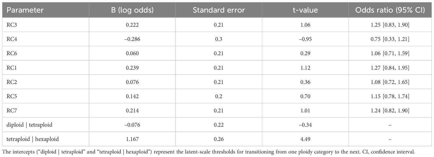Click the t-value cell 4.49
The height and width of the screenshot is (157, 434).
pos(305,139)
